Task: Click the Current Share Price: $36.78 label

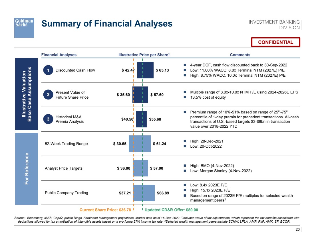Action: [x=105, y=210]
